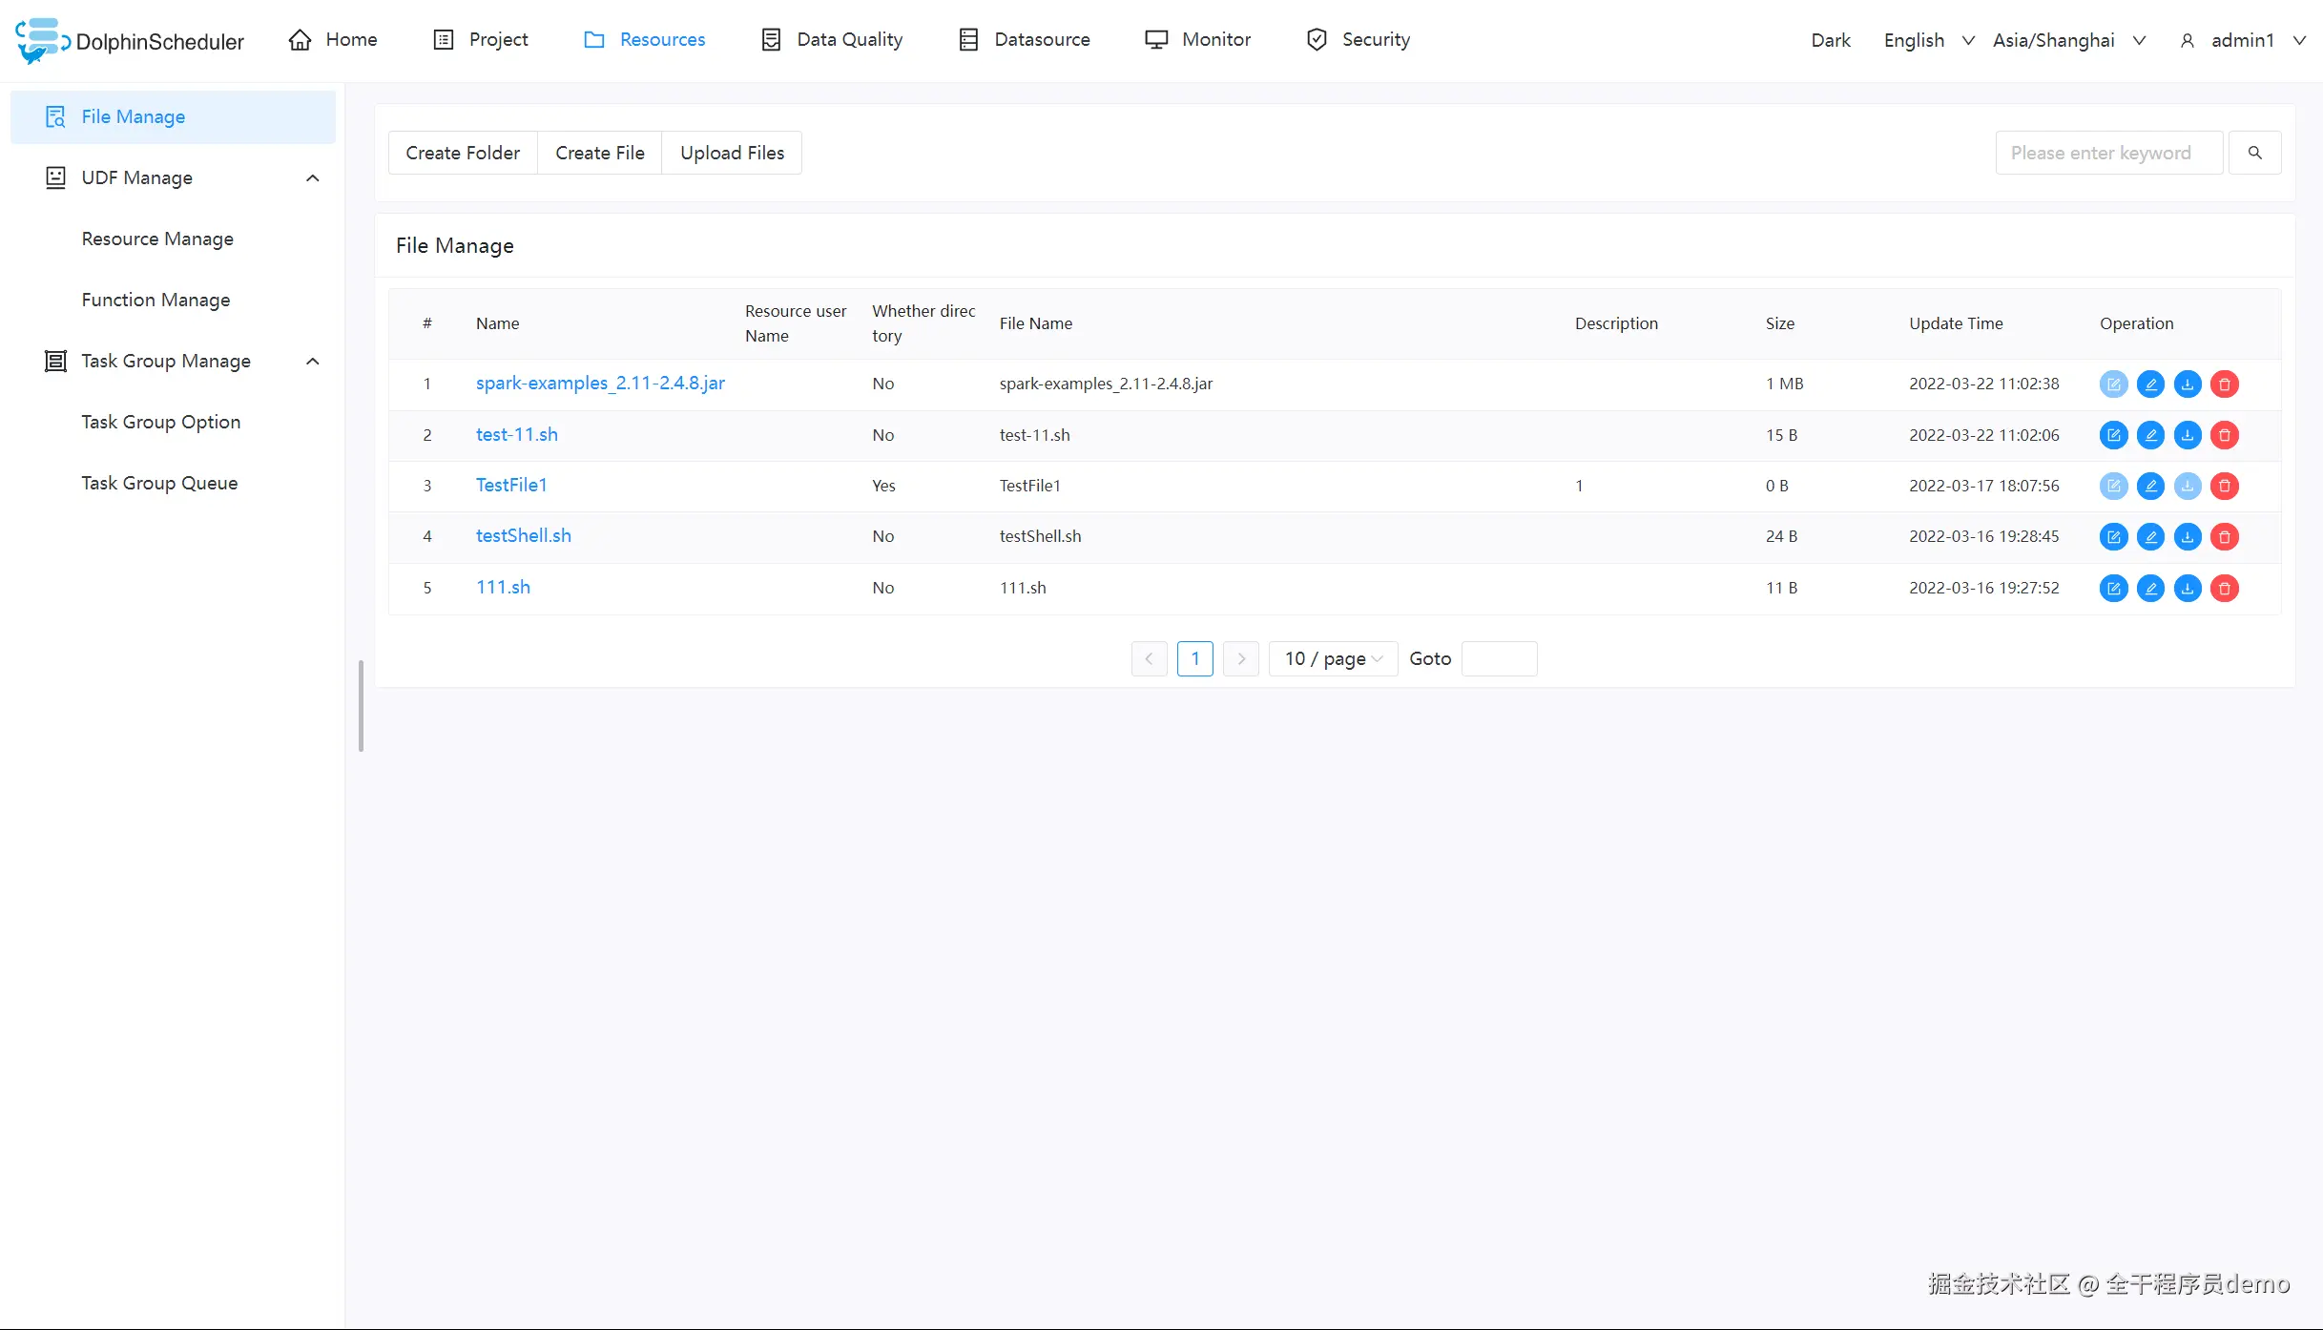
Task: Open the TestFile1 folder link
Action: pyautogui.click(x=510, y=485)
